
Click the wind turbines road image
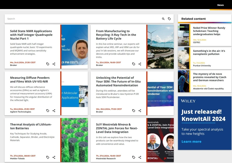point(160,47)
